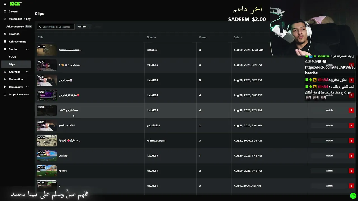
Task: Focus the Search titles or usernames field
Action: click(56, 27)
